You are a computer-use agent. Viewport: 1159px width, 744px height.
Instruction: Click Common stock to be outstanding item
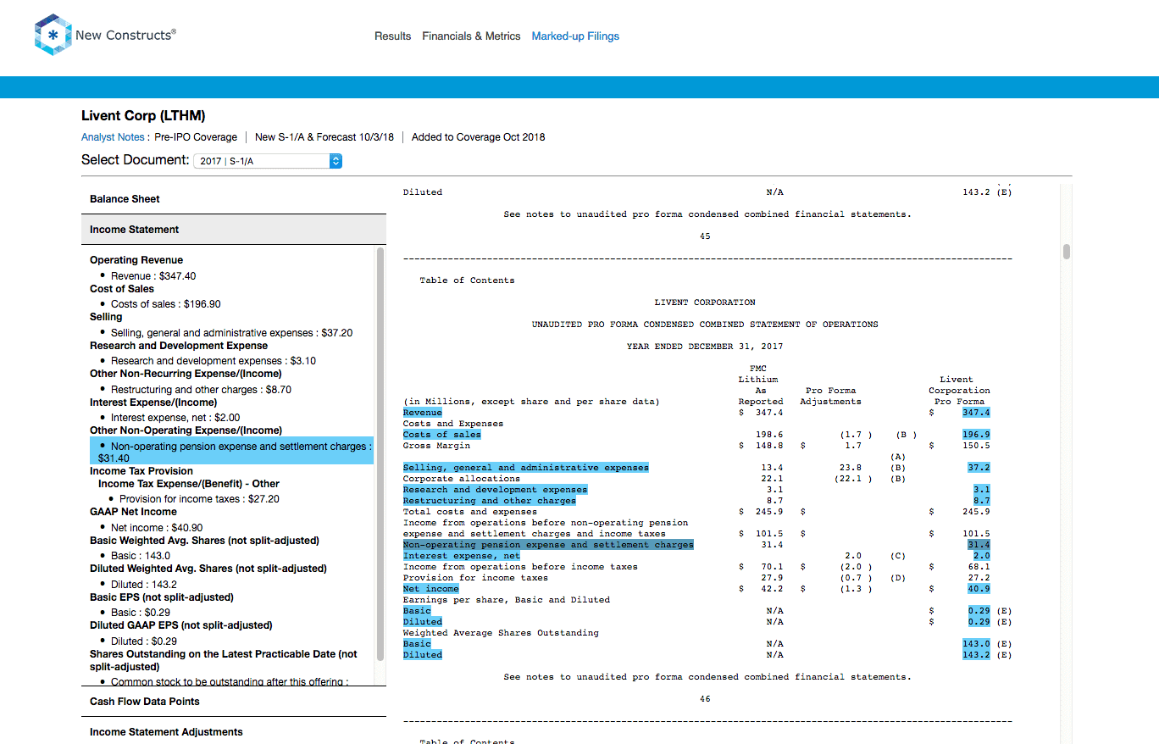[x=230, y=680]
